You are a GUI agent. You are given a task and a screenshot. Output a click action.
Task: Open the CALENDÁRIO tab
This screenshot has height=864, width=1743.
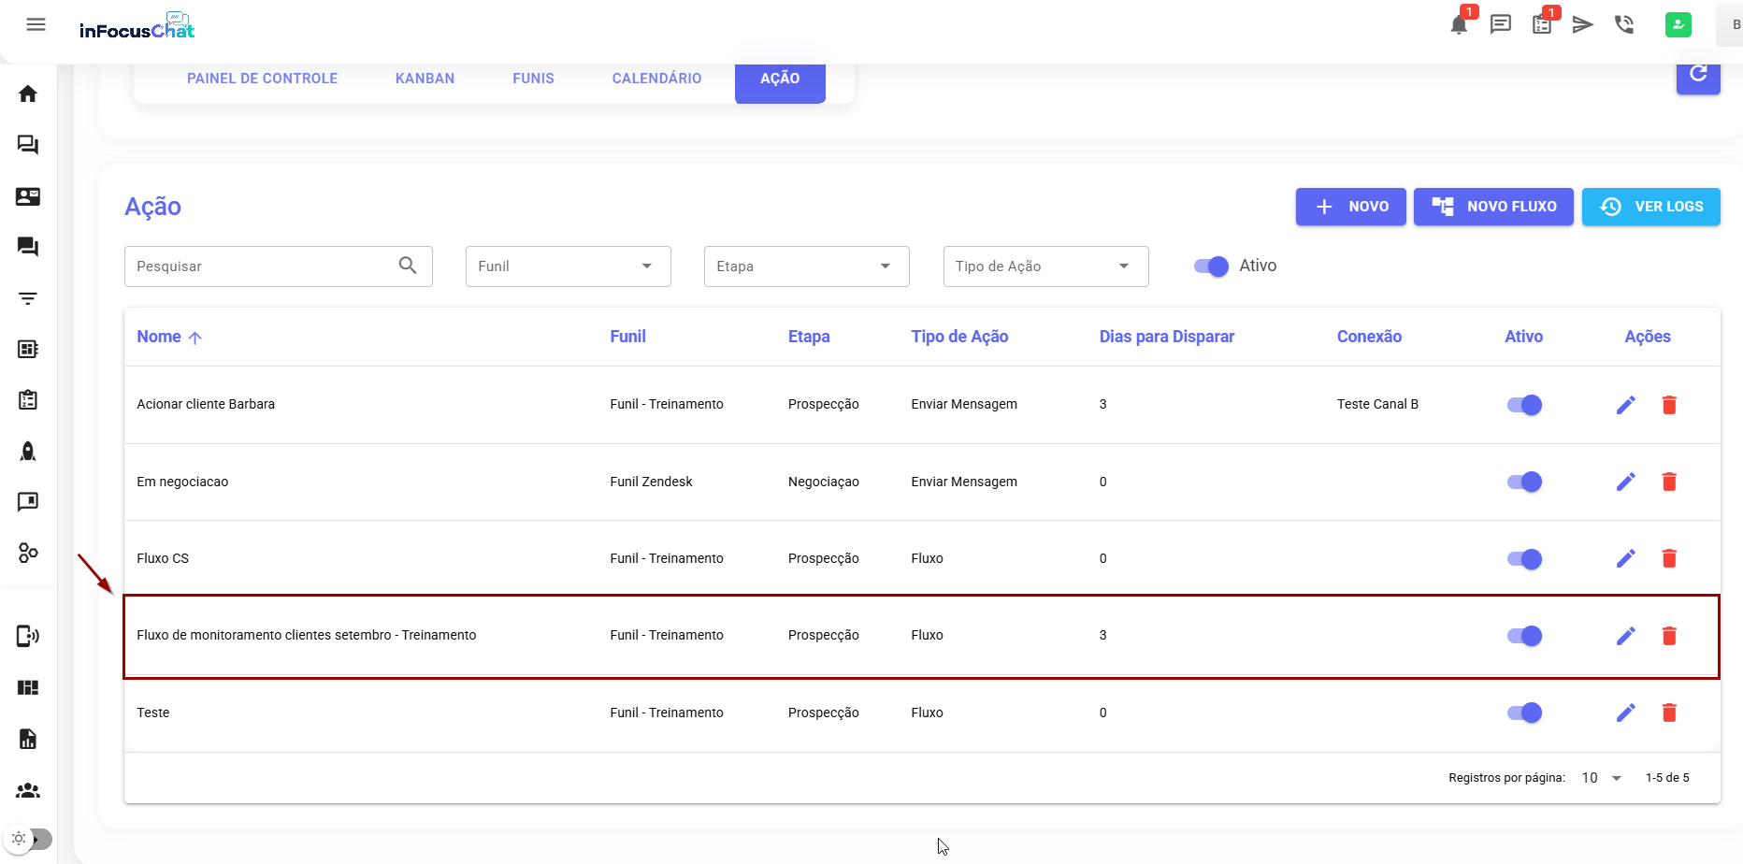[x=656, y=79]
